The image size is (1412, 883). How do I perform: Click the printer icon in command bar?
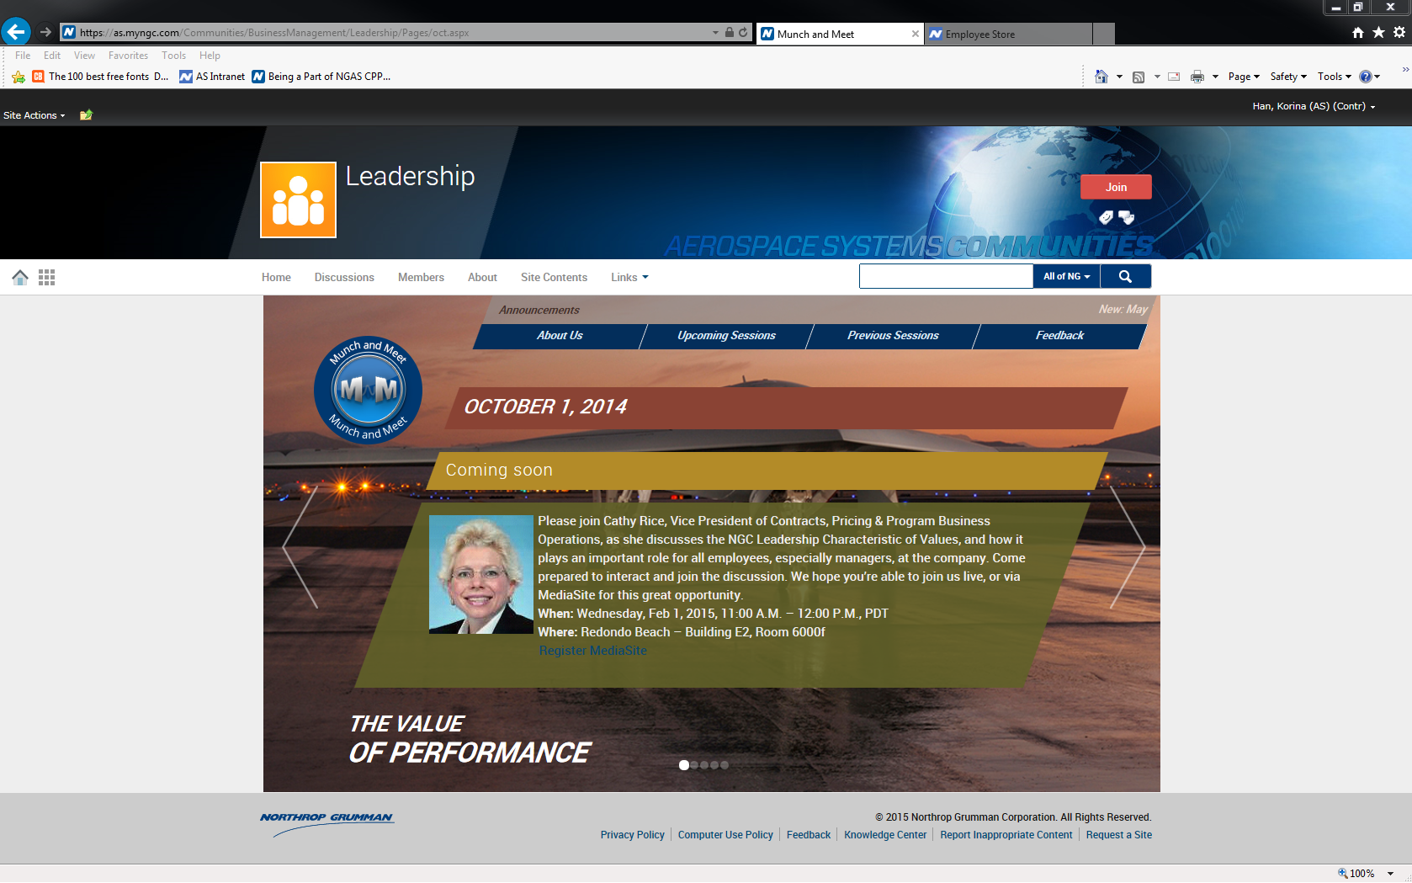(x=1197, y=77)
